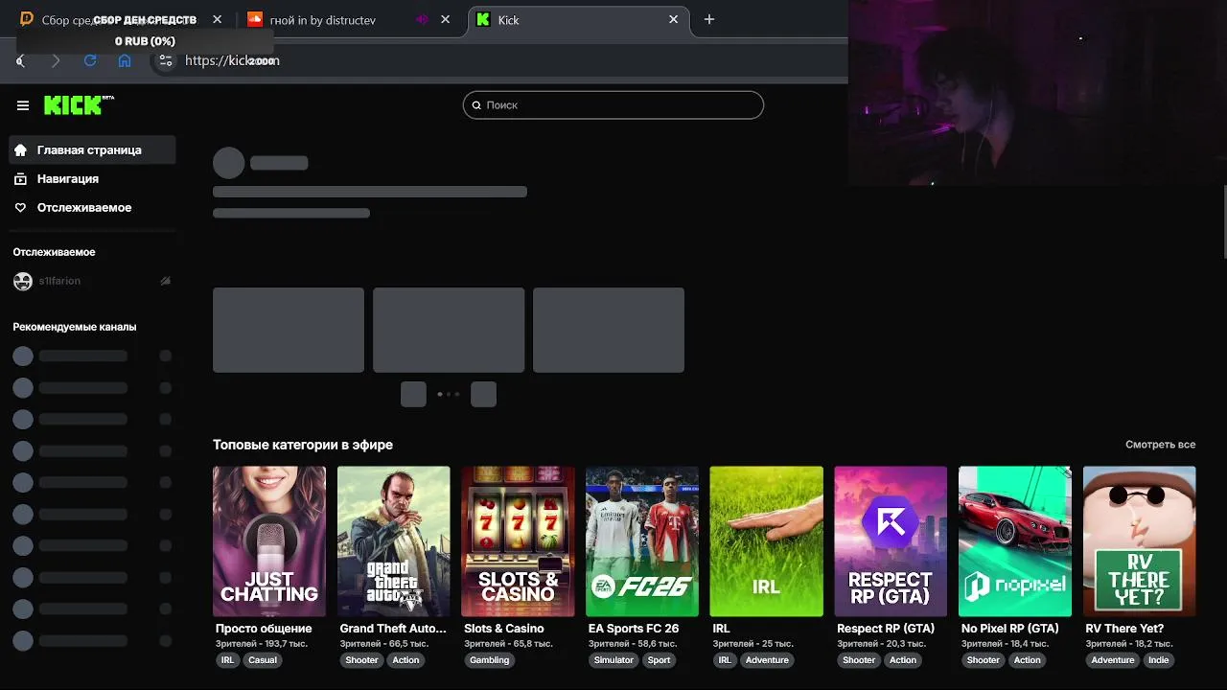Open the EA FC26 category thumbnail
The width and height of the screenshot is (1227, 690).
point(642,541)
